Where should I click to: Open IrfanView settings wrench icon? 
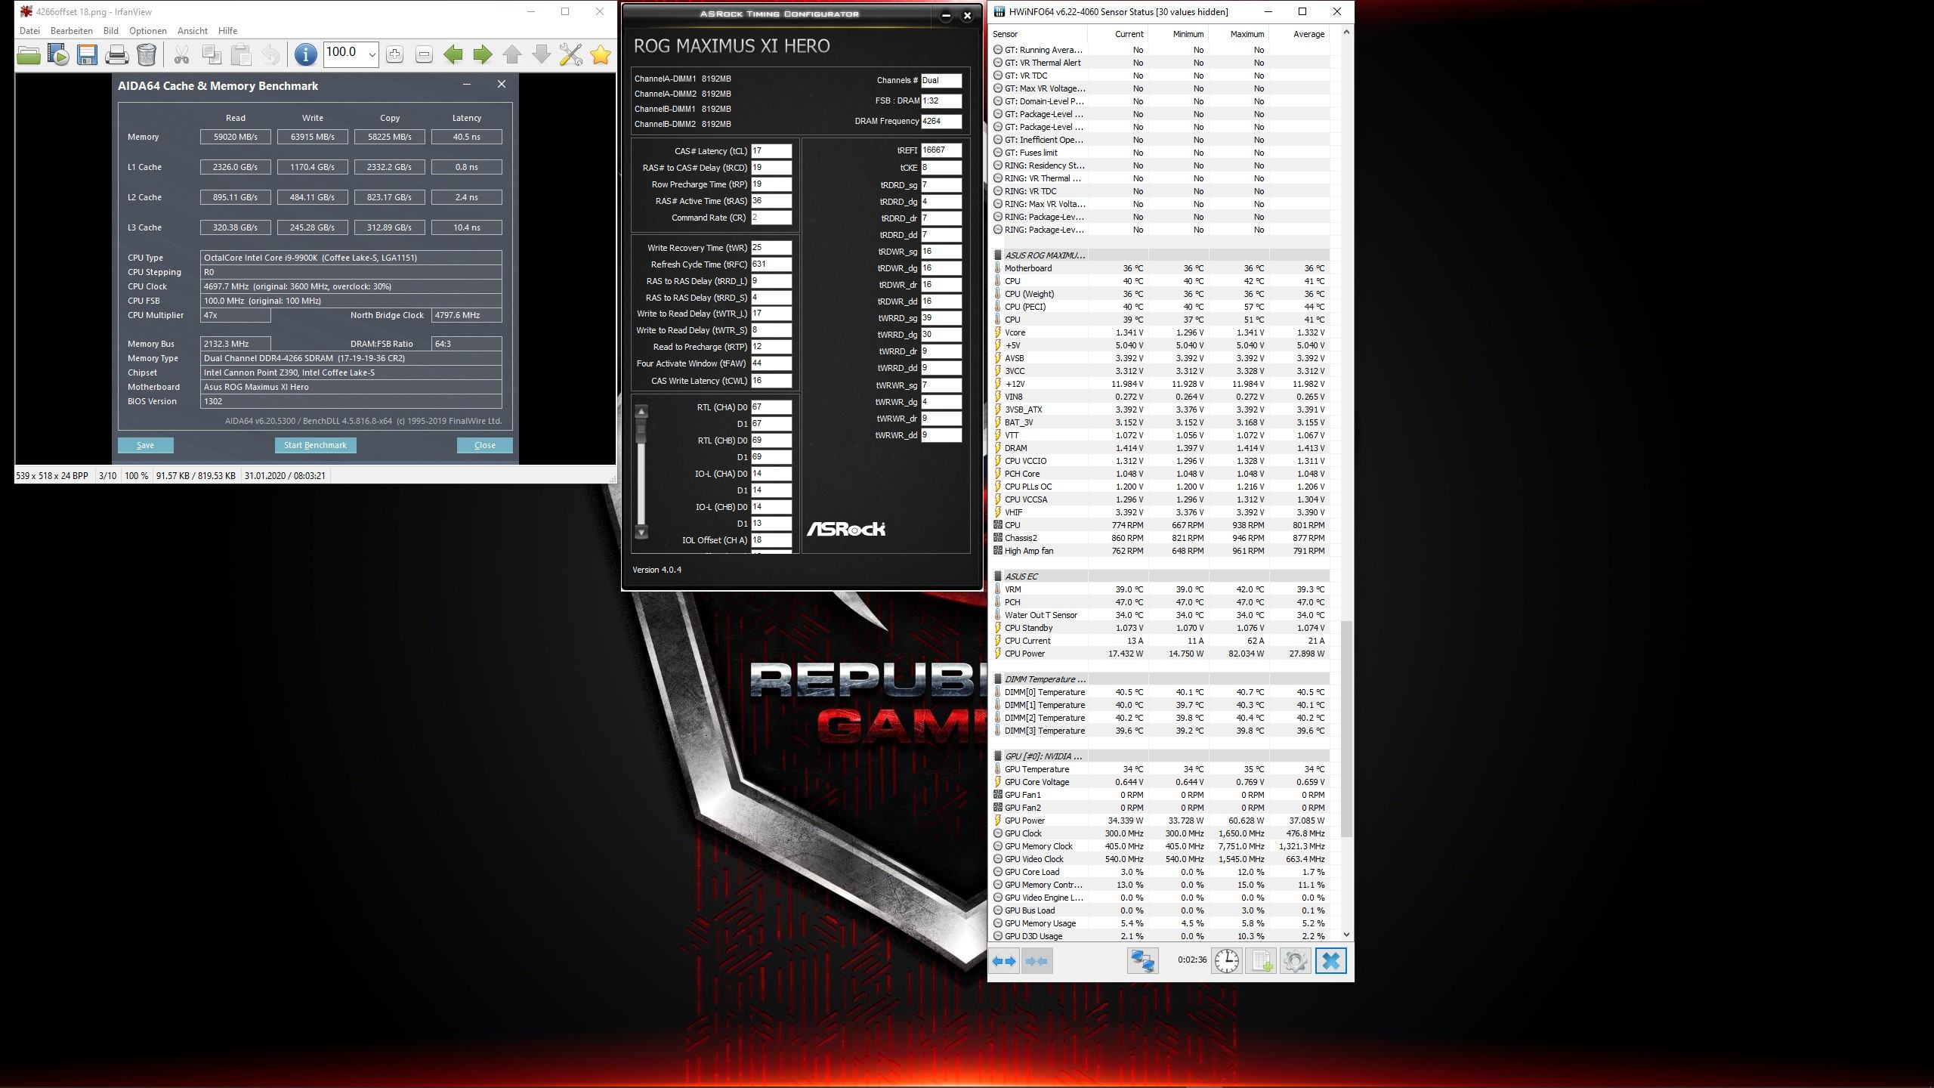[x=571, y=54]
